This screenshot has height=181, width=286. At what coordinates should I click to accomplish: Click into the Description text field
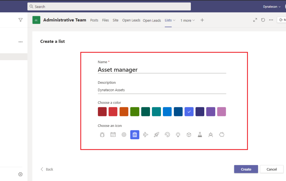[162, 90]
